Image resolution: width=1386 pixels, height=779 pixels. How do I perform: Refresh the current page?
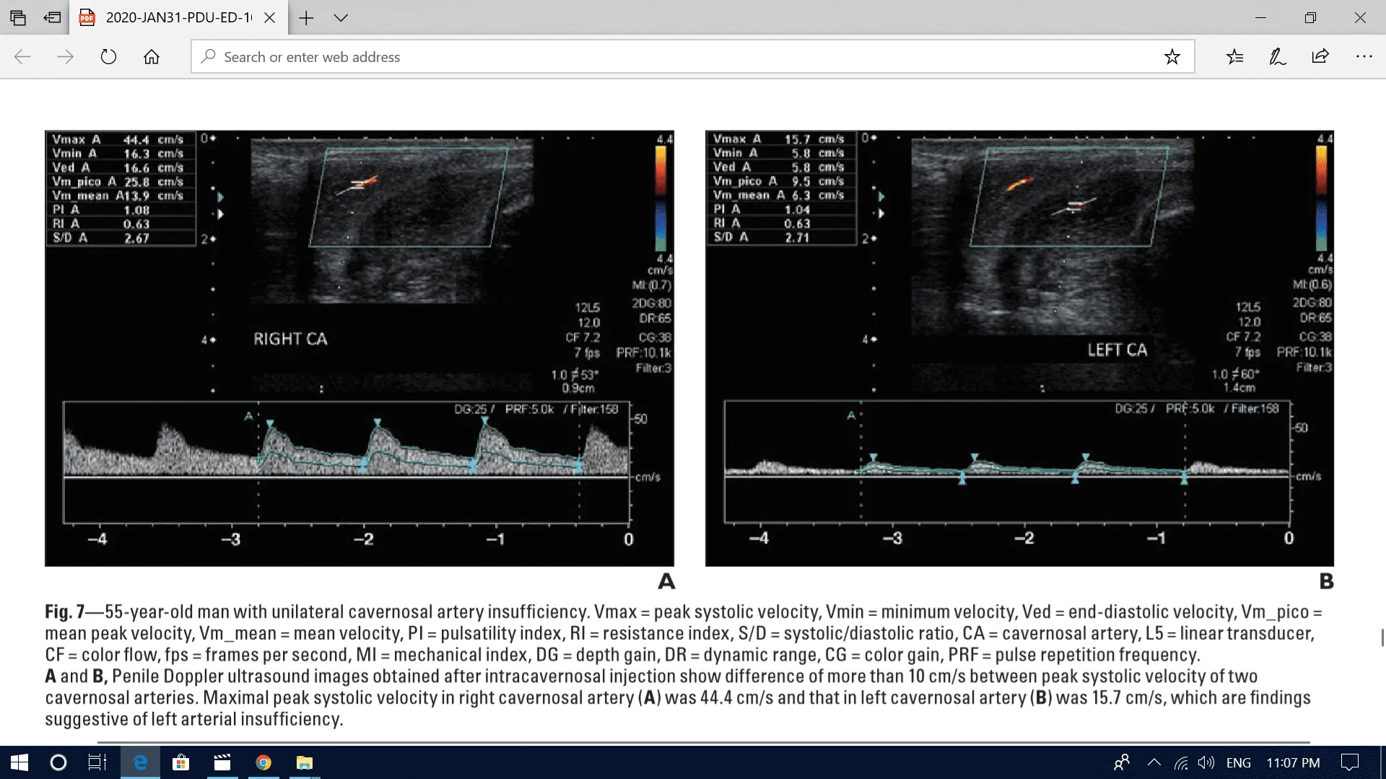point(108,57)
